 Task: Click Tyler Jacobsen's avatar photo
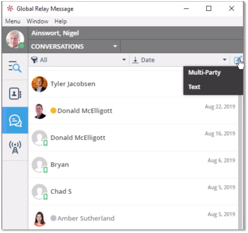pos(40,84)
